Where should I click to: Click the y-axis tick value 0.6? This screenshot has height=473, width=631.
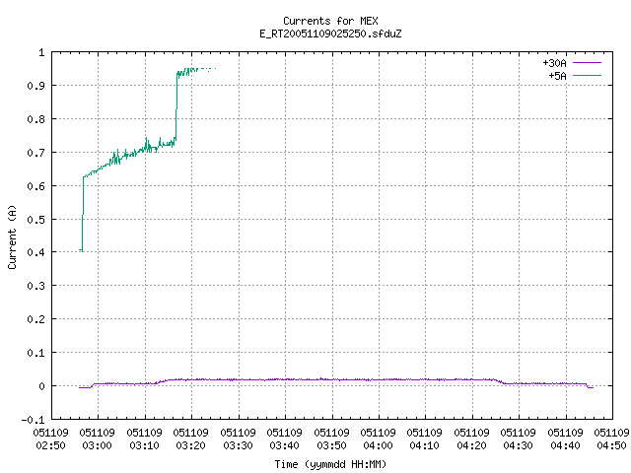coord(35,186)
